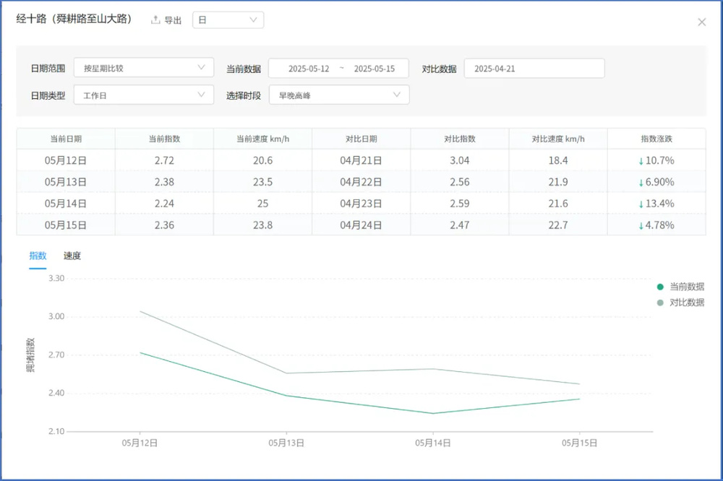Click start date 2025-05-12 field

(x=309, y=69)
